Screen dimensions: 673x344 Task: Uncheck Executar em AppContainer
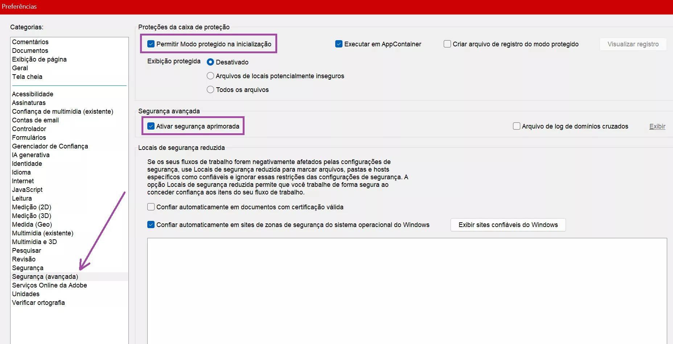click(x=338, y=44)
